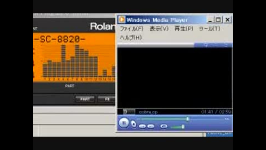Image resolution: width=266 pixels, height=150 pixels.
Task: Click the PART label under level meters
Action: click(70, 86)
